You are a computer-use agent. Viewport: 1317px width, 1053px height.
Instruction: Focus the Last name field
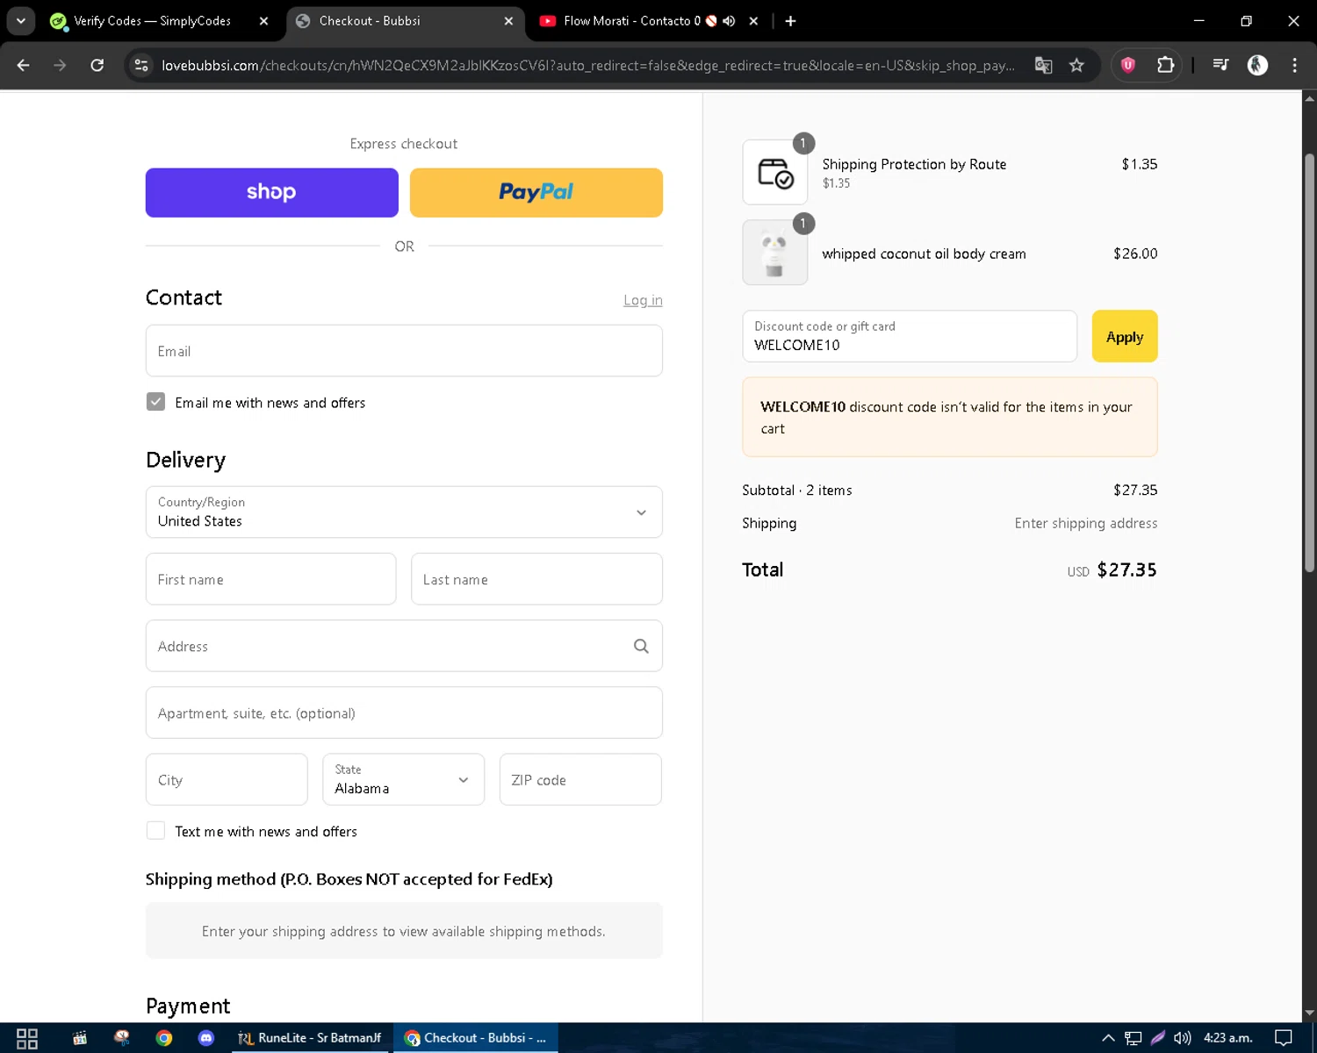pos(536,579)
